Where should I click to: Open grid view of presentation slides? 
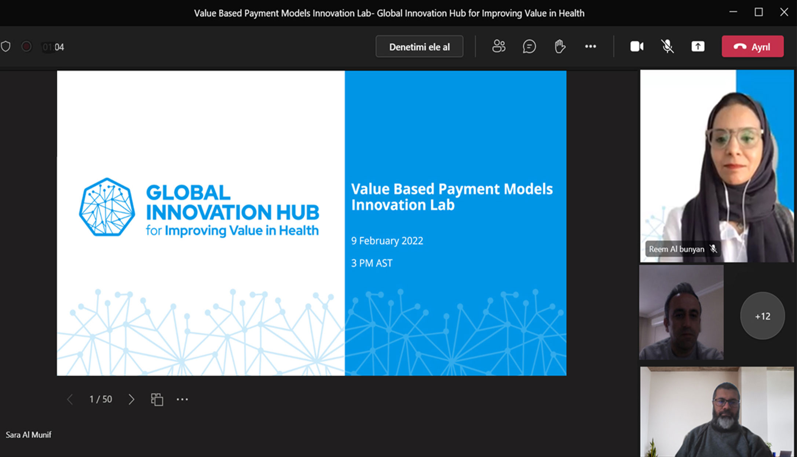click(157, 399)
